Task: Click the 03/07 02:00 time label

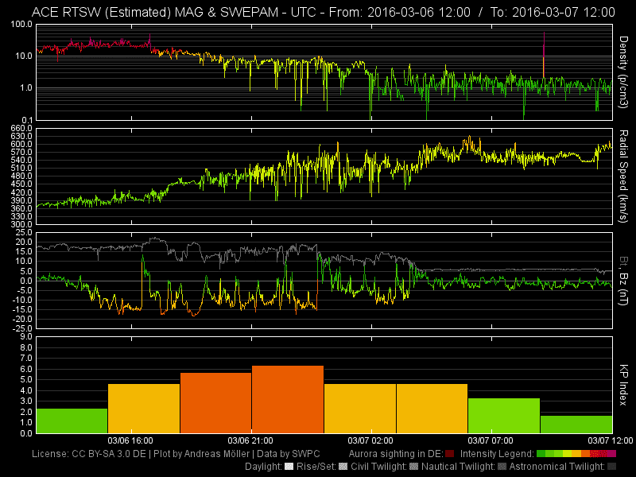Action: [370, 440]
